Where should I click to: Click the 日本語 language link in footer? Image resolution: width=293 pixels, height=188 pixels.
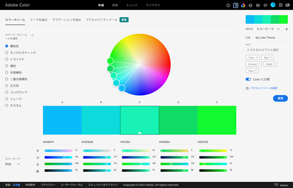(x=16, y=185)
